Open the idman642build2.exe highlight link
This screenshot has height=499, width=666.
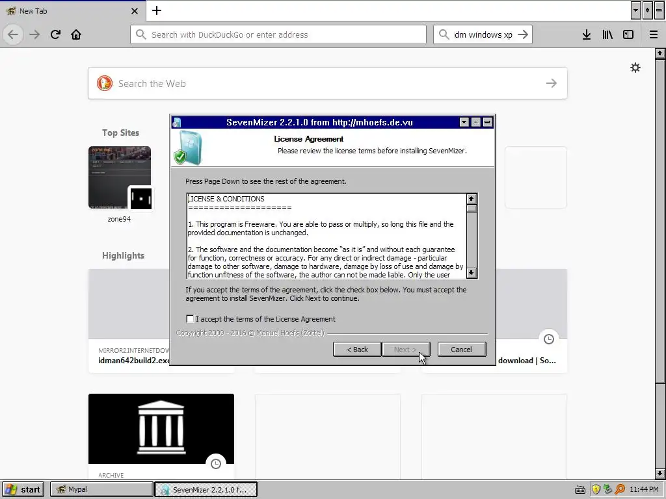(134, 360)
